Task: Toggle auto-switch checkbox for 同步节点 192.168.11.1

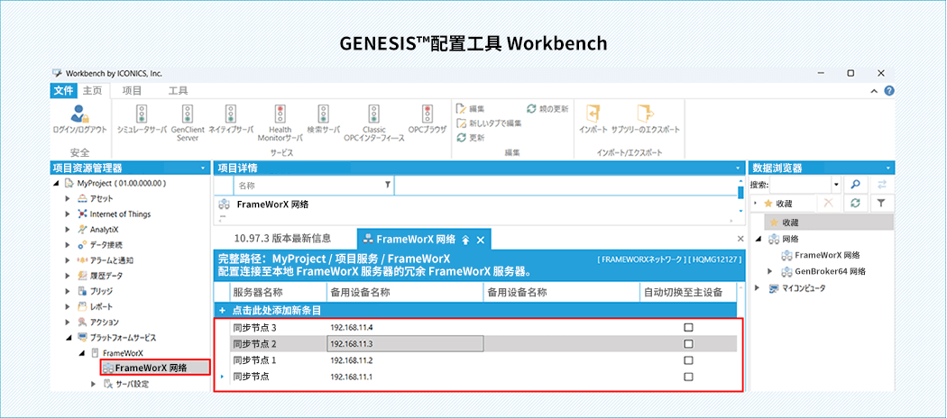Action: click(x=688, y=377)
